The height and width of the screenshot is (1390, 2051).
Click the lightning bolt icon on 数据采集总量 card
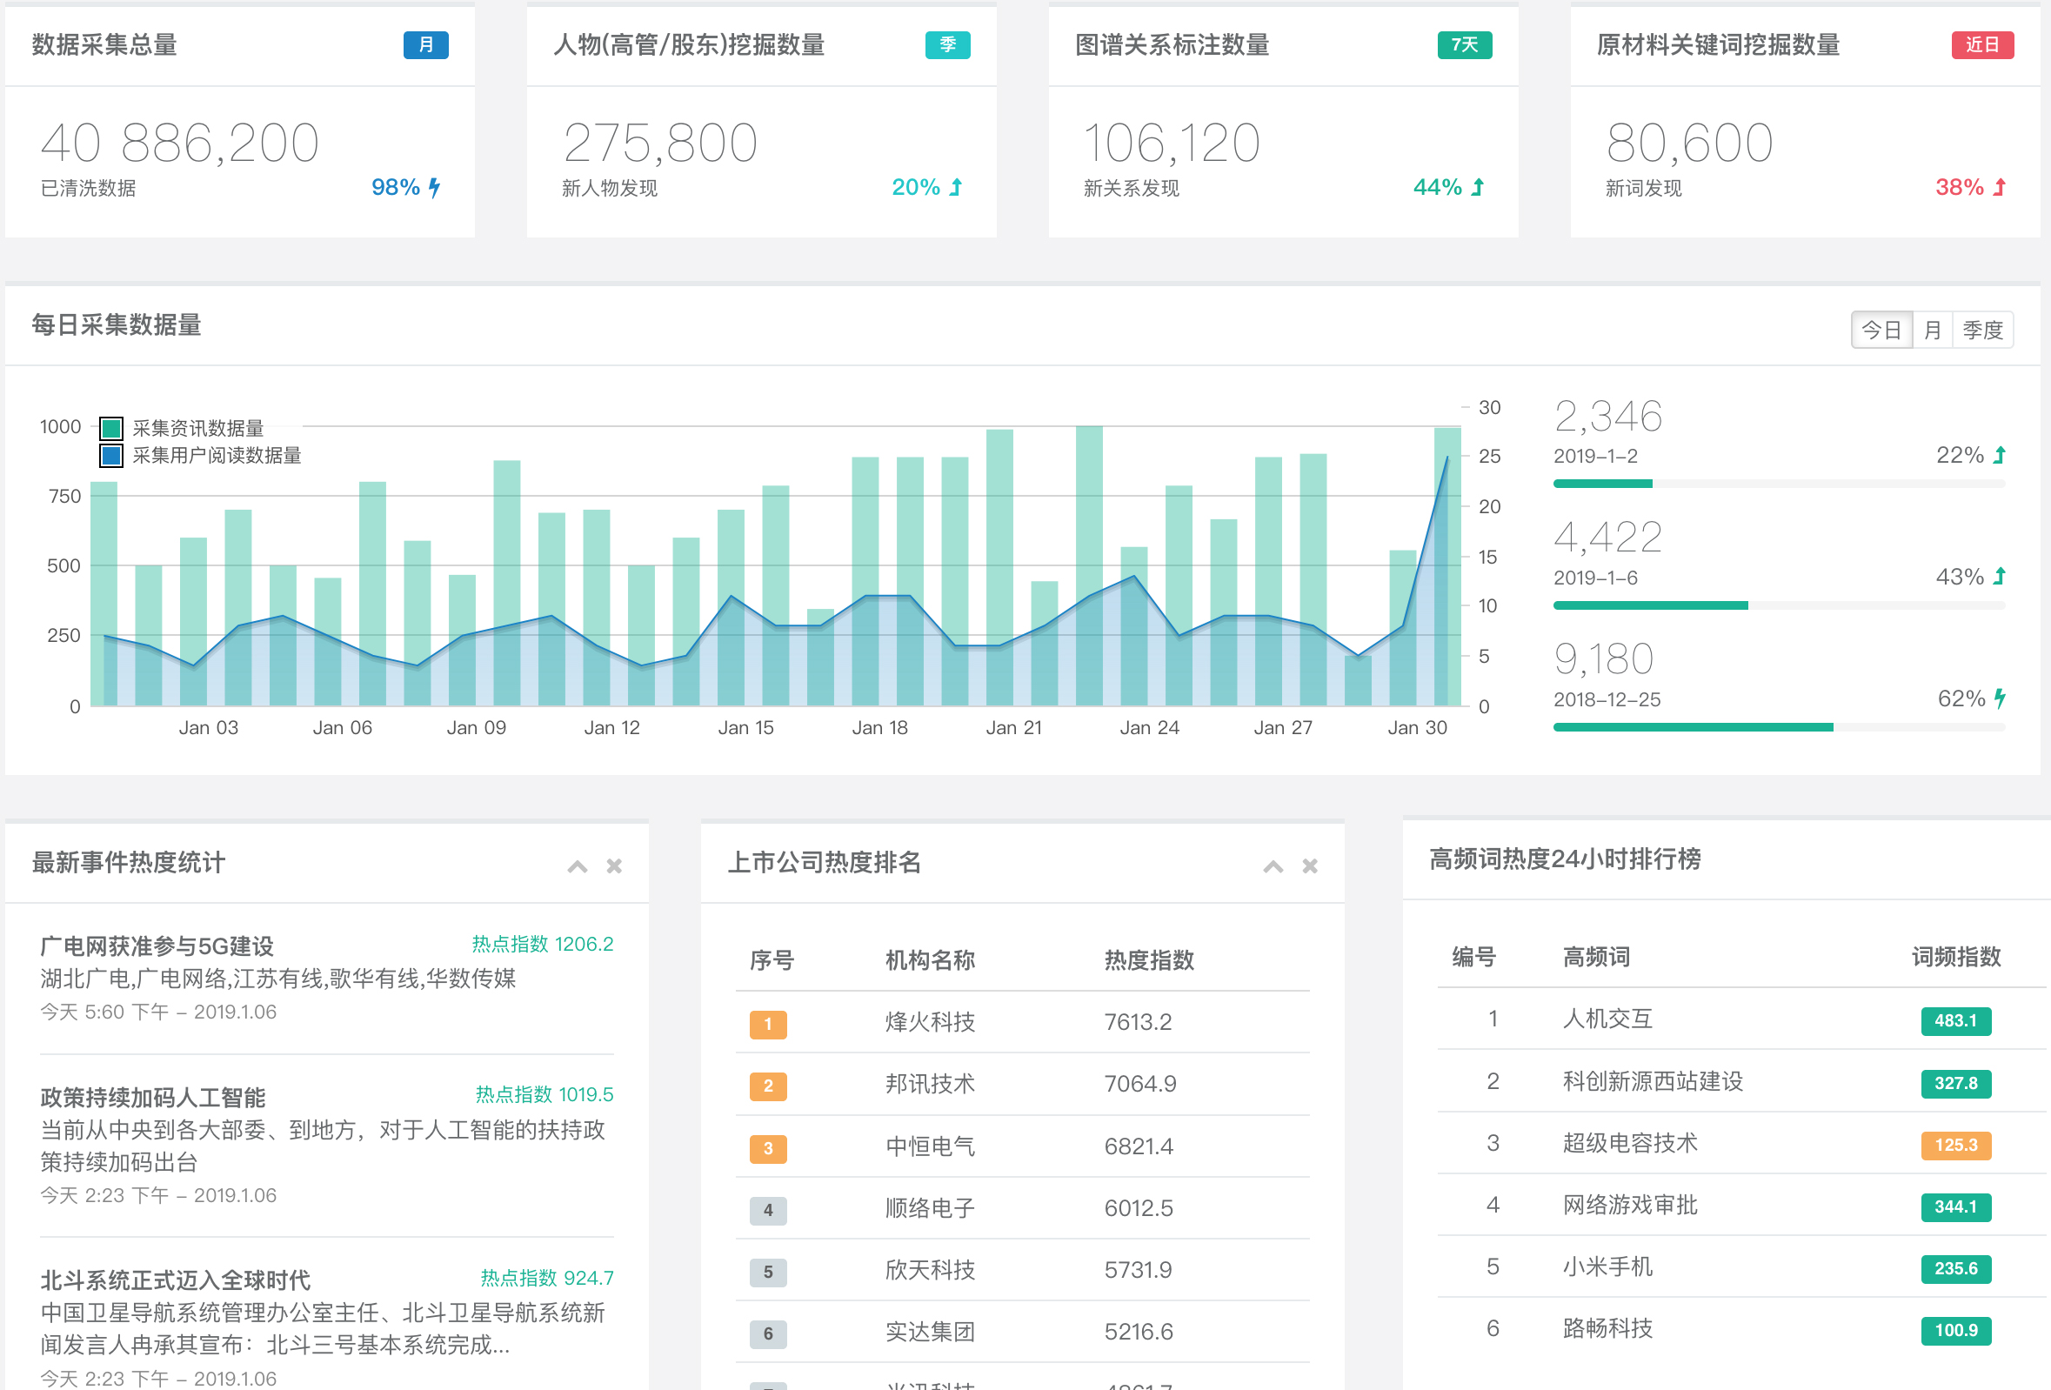[x=434, y=187]
